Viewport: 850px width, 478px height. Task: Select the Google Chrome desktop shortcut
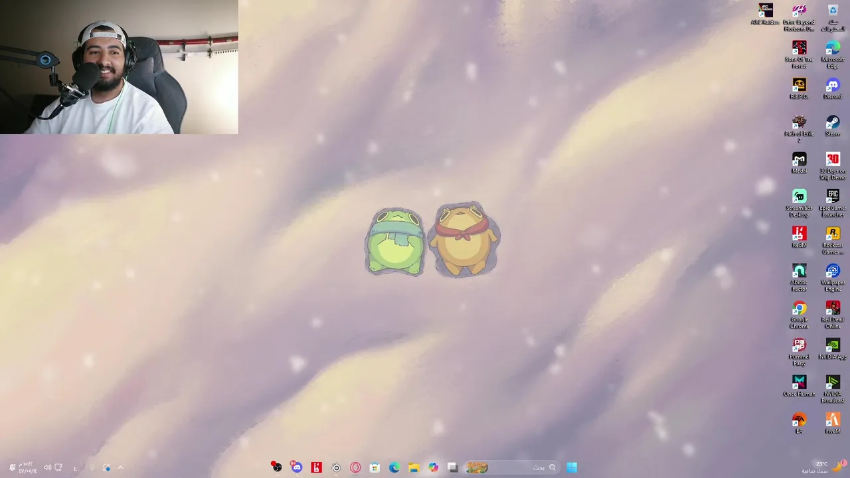pyautogui.click(x=799, y=315)
